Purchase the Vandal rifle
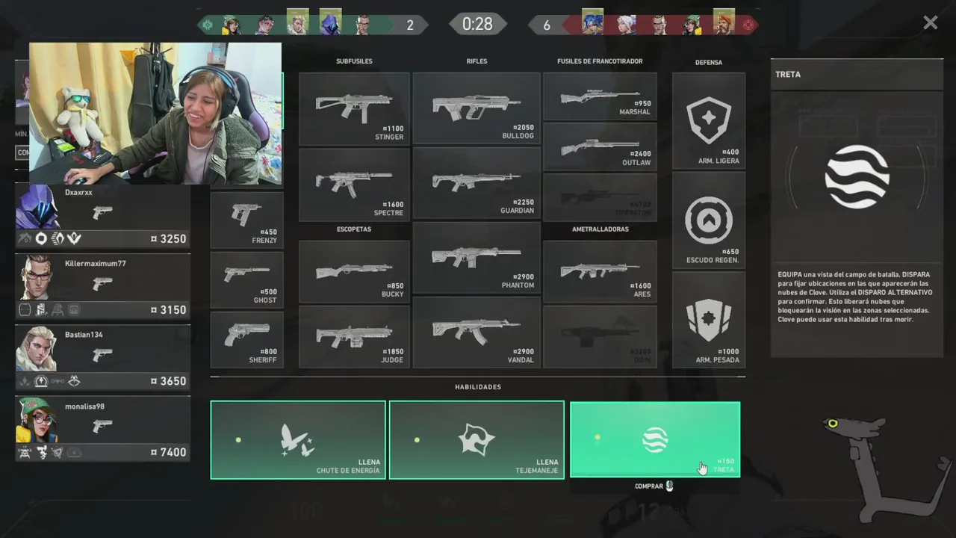 click(x=477, y=333)
